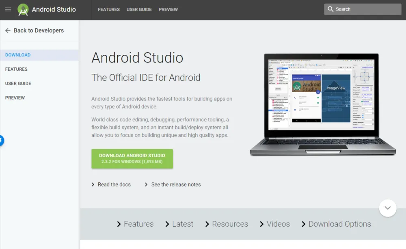Click the chevron before Videos anchor

[x=262, y=224]
